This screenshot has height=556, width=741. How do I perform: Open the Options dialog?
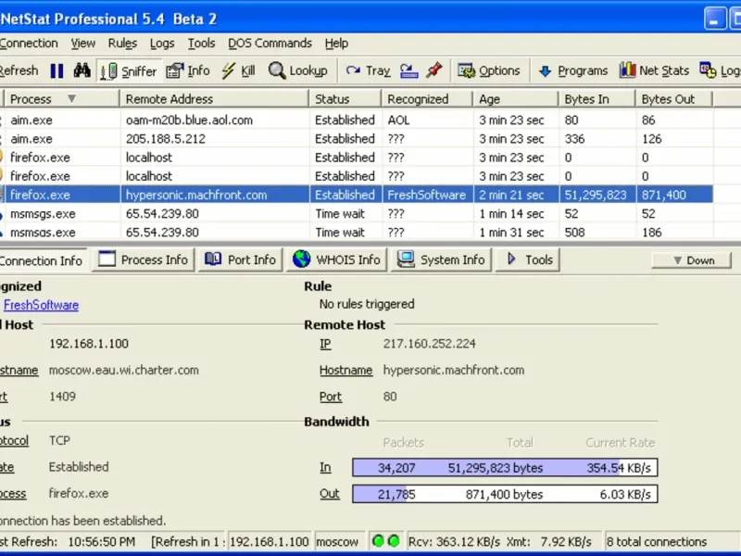(489, 71)
